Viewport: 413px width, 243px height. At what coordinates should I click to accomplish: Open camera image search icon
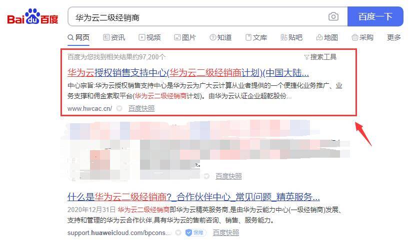(x=333, y=17)
